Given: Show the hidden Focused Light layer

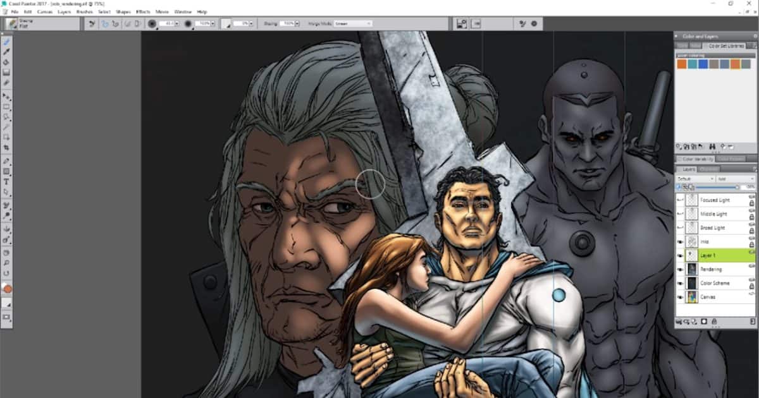Looking at the screenshot, I should coord(681,200).
